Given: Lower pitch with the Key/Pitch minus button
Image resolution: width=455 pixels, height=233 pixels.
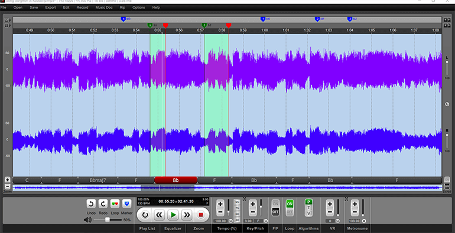Looking at the screenshot, I should coord(253,212).
